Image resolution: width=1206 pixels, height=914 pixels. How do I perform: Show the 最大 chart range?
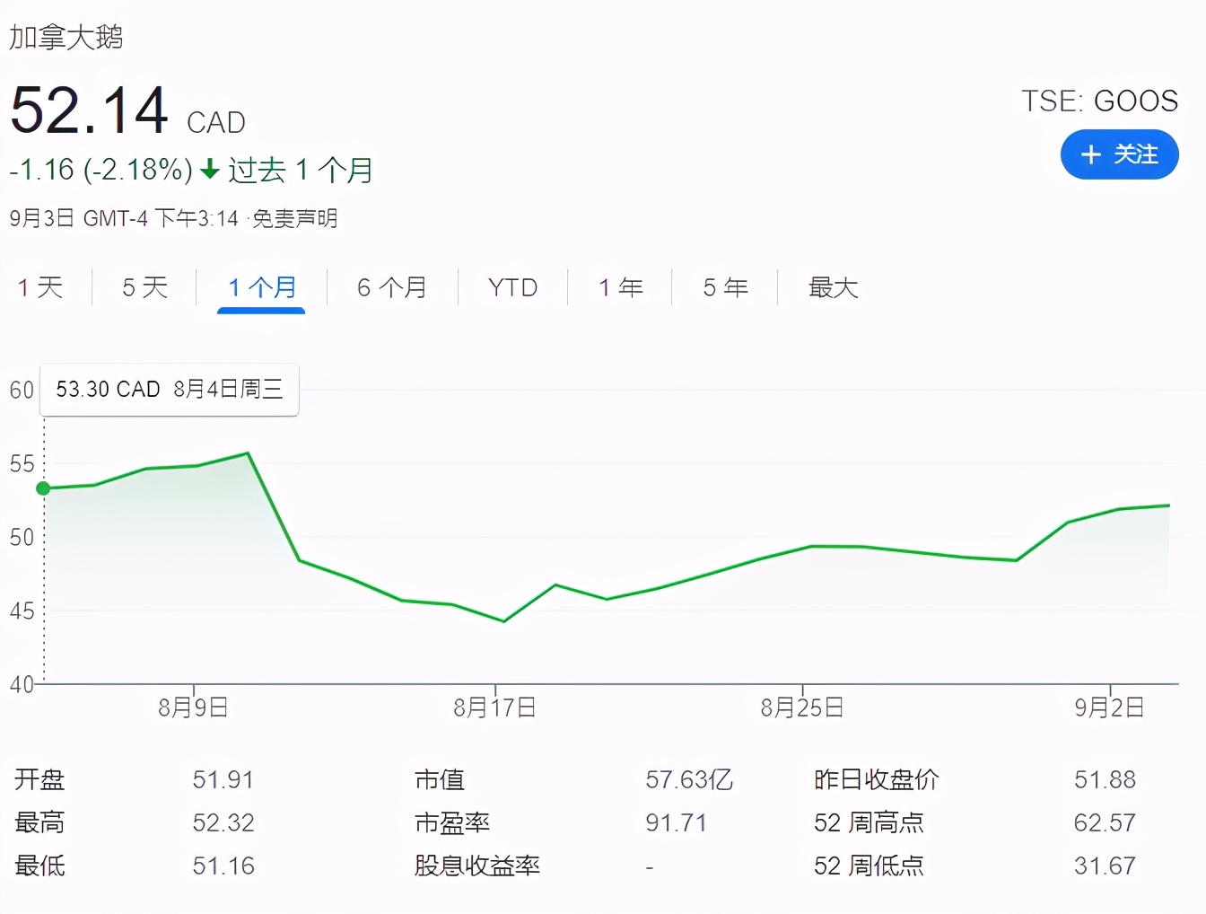coord(833,287)
